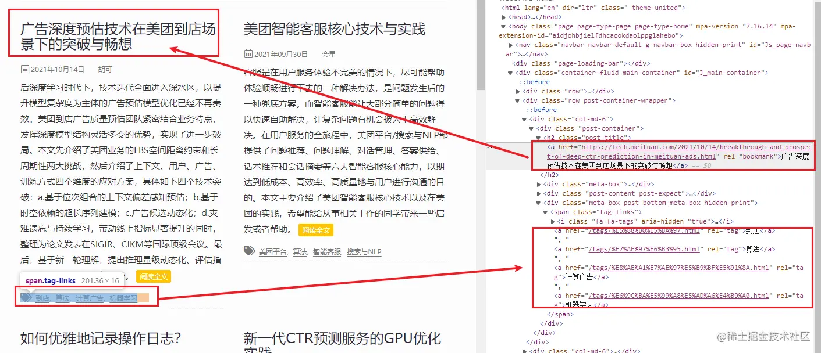Viewport: 821px width, 353px height.
Task: Open the 到店 tag on the page
Action: pyautogui.click(x=42, y=298)
